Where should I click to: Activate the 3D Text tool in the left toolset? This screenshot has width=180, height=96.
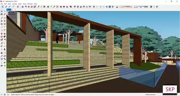point(5,49)
